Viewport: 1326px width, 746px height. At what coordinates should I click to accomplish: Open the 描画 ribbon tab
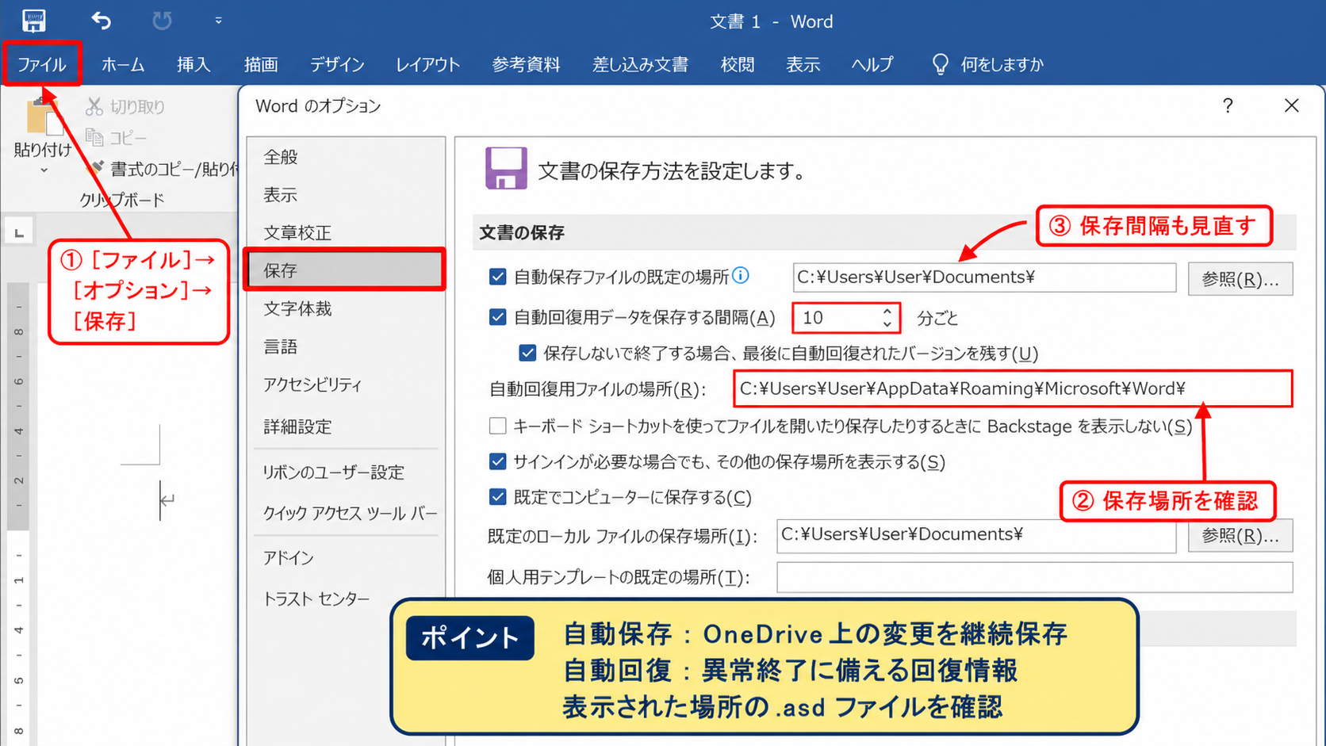pyautogui.click(x=261, y=64)
